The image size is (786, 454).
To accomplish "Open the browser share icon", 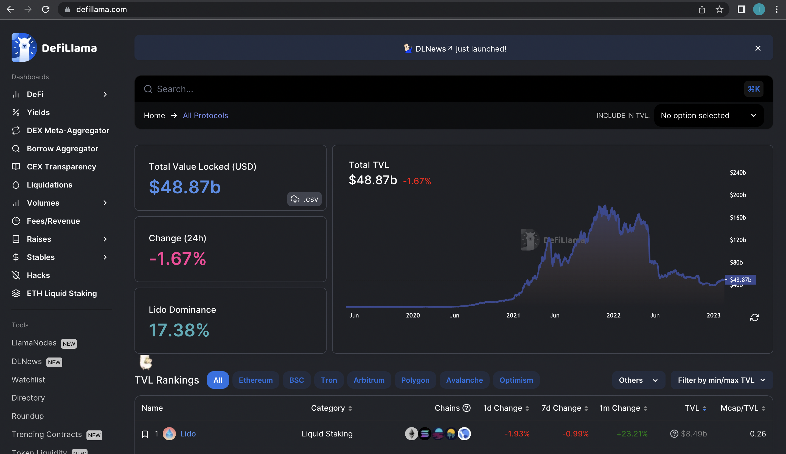I will tap(702, 9).
